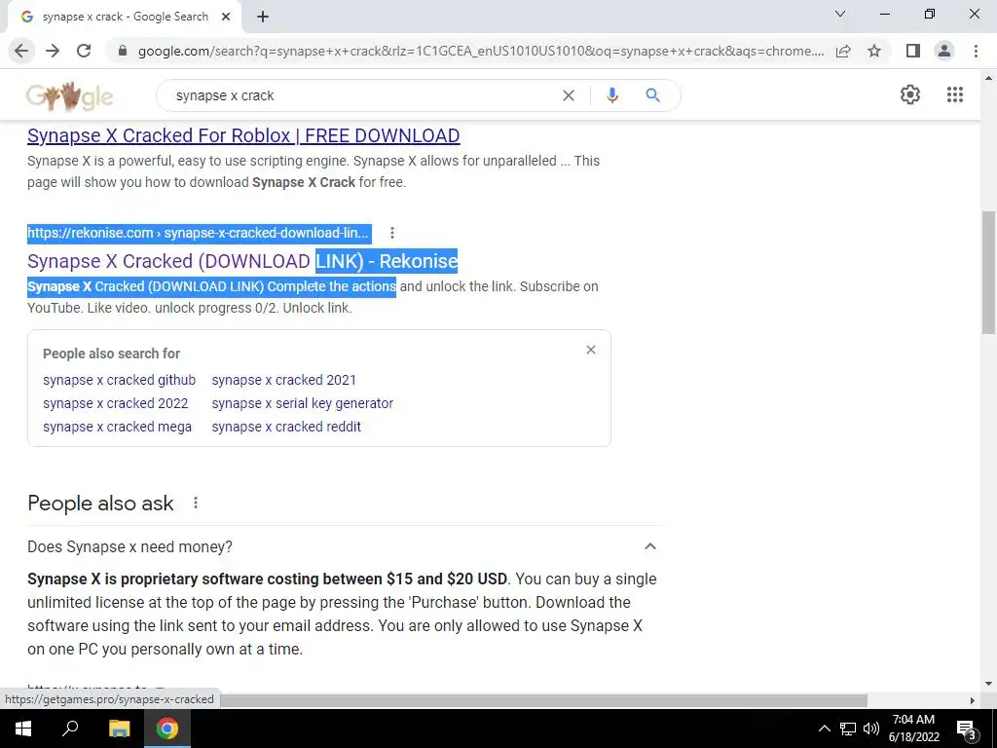The image size is (997, 748).
Task: View site information padlock icon
Action: coord(123,51)
